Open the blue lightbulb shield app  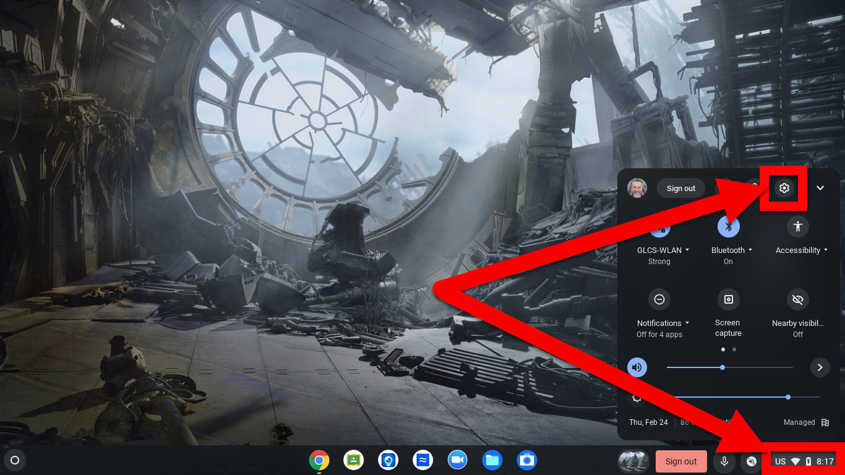(388, 460)
